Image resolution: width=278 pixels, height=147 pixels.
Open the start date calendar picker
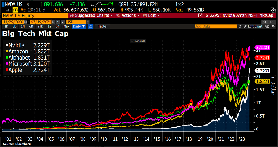(25, 22)
